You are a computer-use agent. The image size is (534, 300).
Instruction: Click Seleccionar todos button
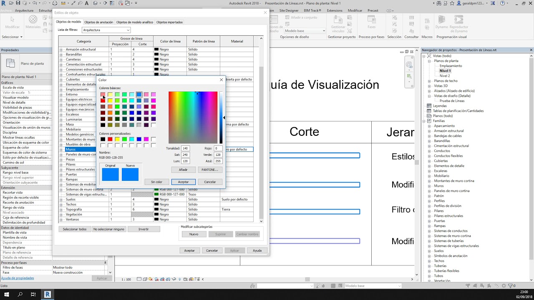(74, 229)
